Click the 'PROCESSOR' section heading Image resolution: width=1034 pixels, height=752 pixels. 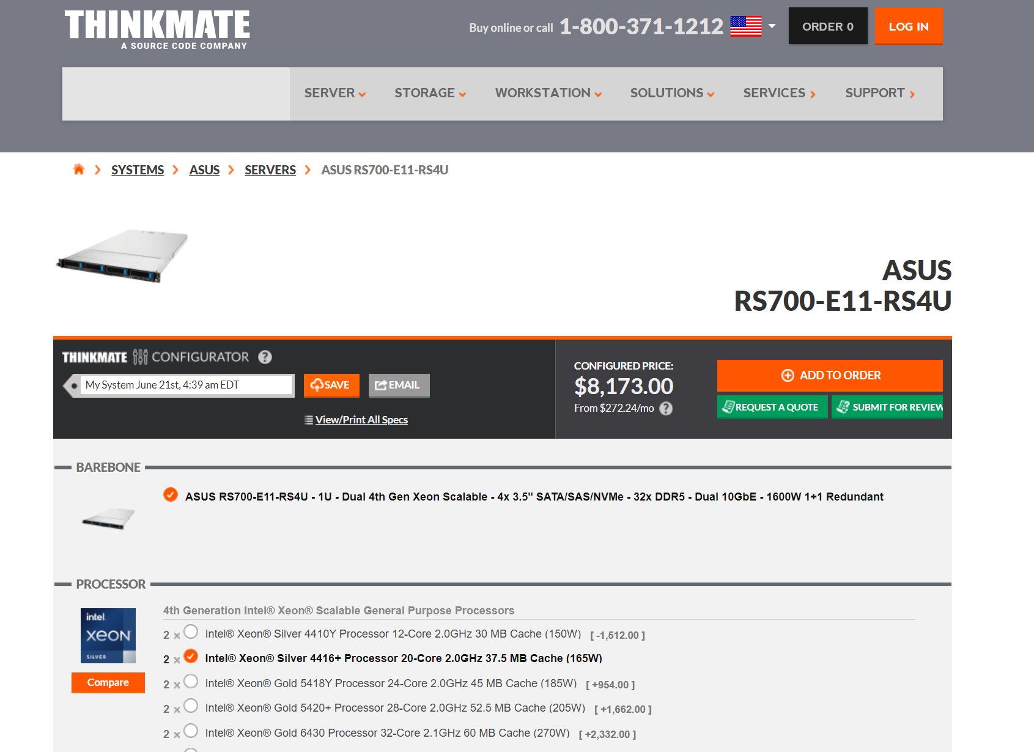(111, 584)
